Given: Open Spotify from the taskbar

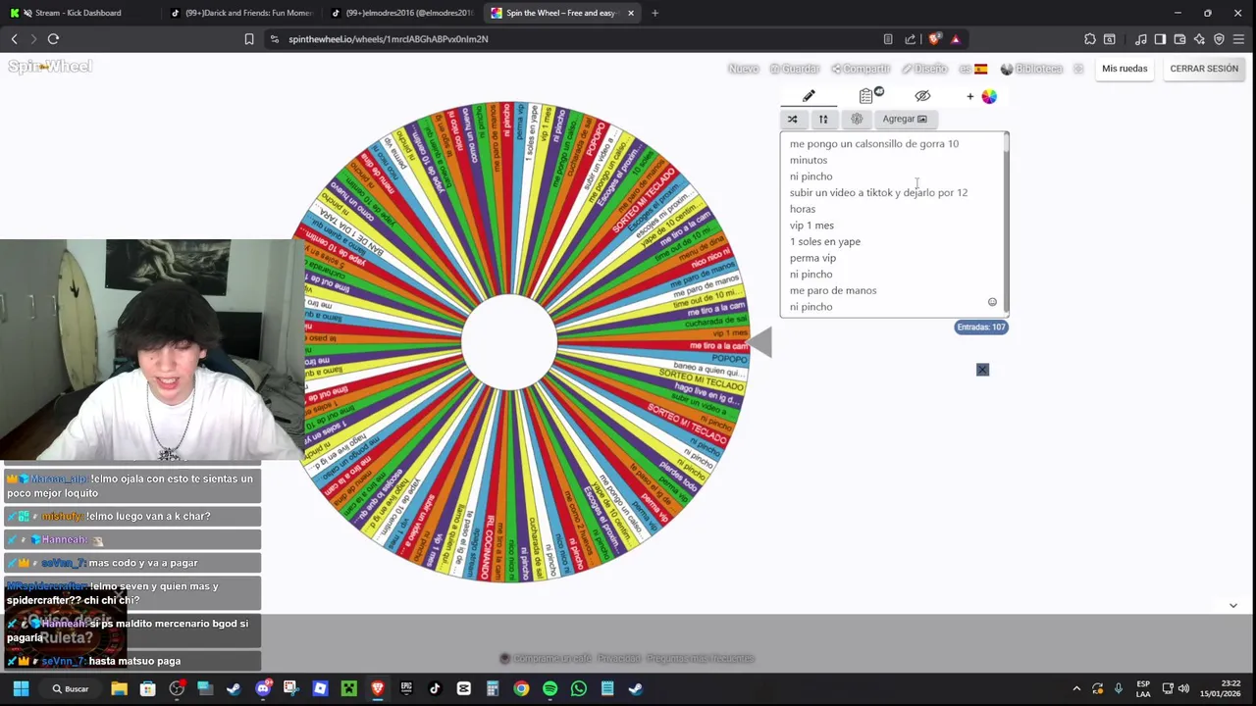Looking at the screenshot, I should pyautogui.click(x=549, y=688).
